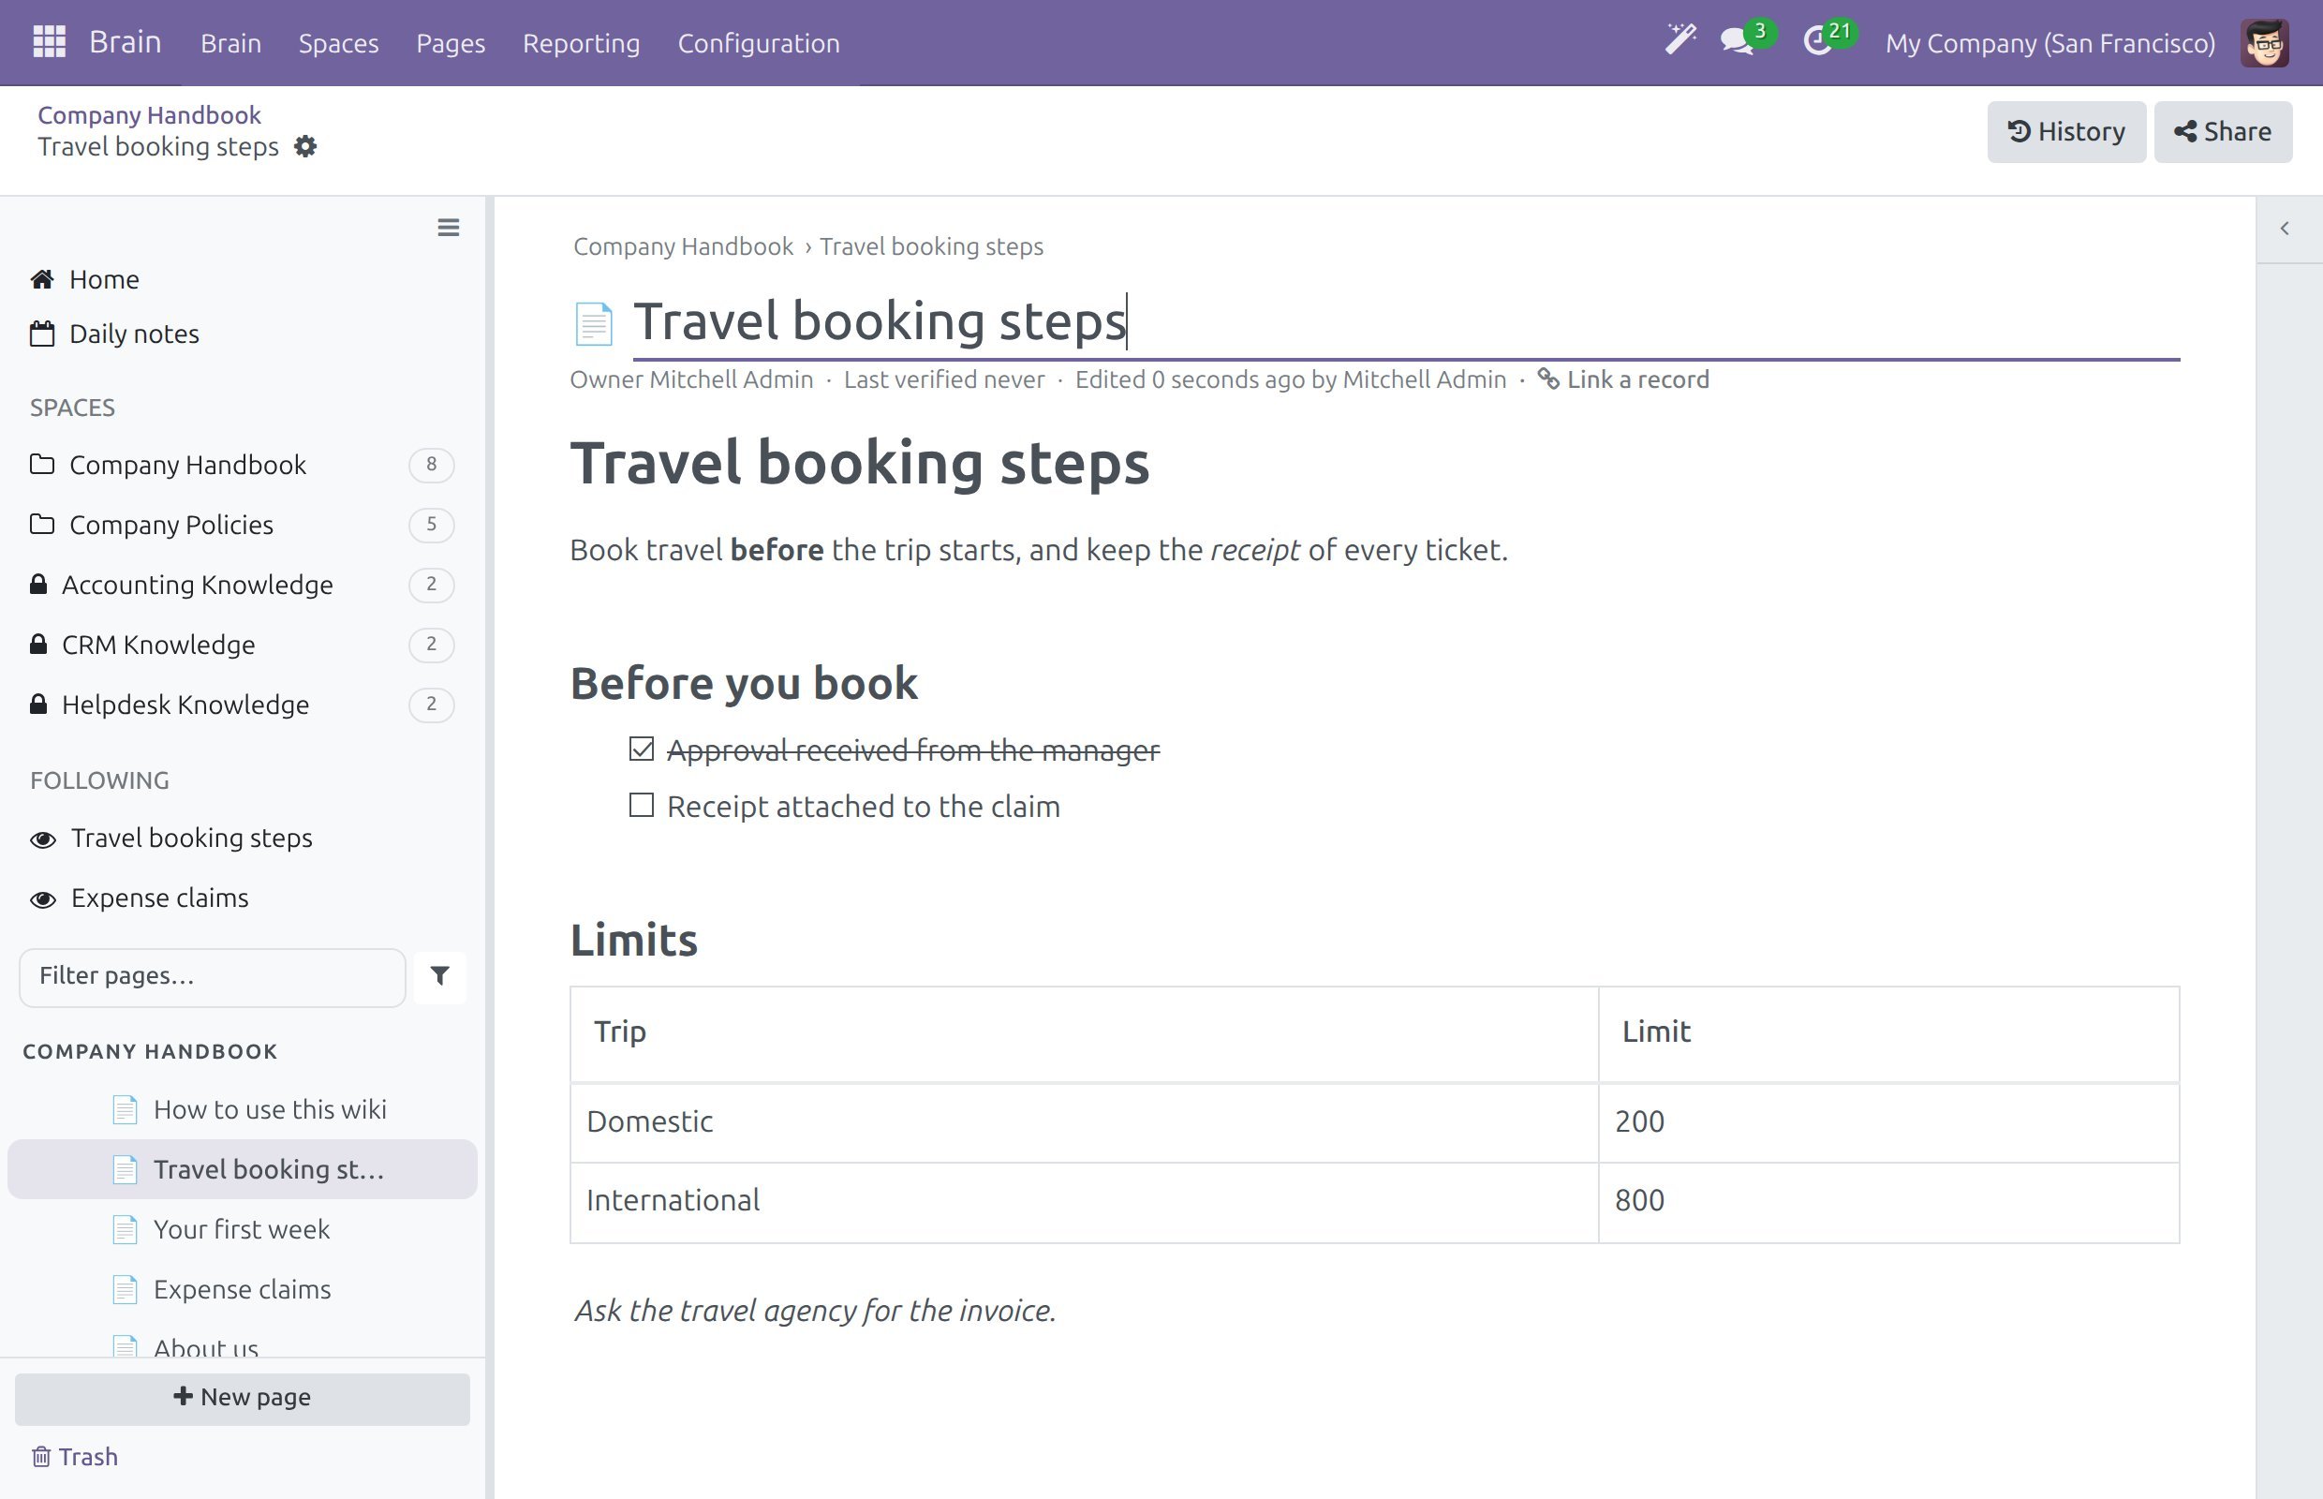Open the Accounting Knowledge space
Viewport: 2323px width, 1499px height.
tap(243, 585)
